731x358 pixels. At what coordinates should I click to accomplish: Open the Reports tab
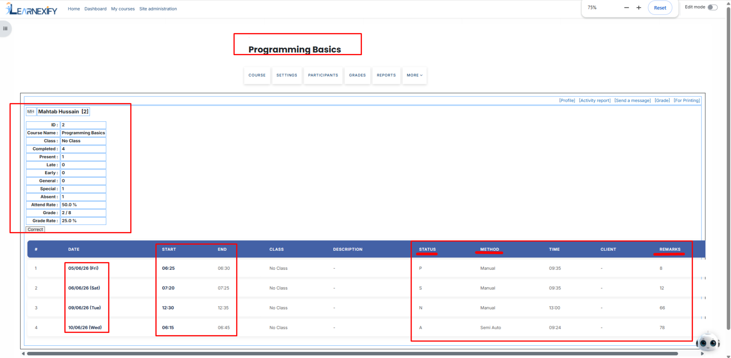tap(386, 75)
